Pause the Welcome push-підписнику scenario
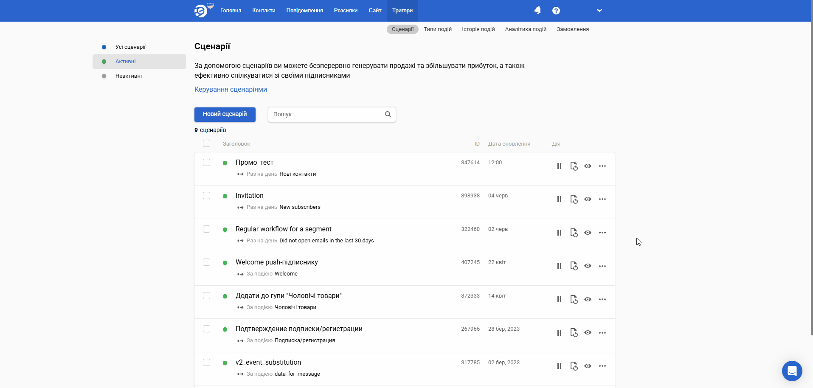The image size is (813, 388). pos(559,266)
